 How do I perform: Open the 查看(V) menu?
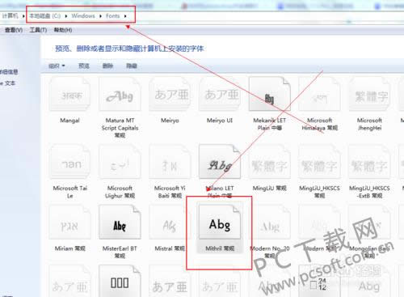click(14, 30)
